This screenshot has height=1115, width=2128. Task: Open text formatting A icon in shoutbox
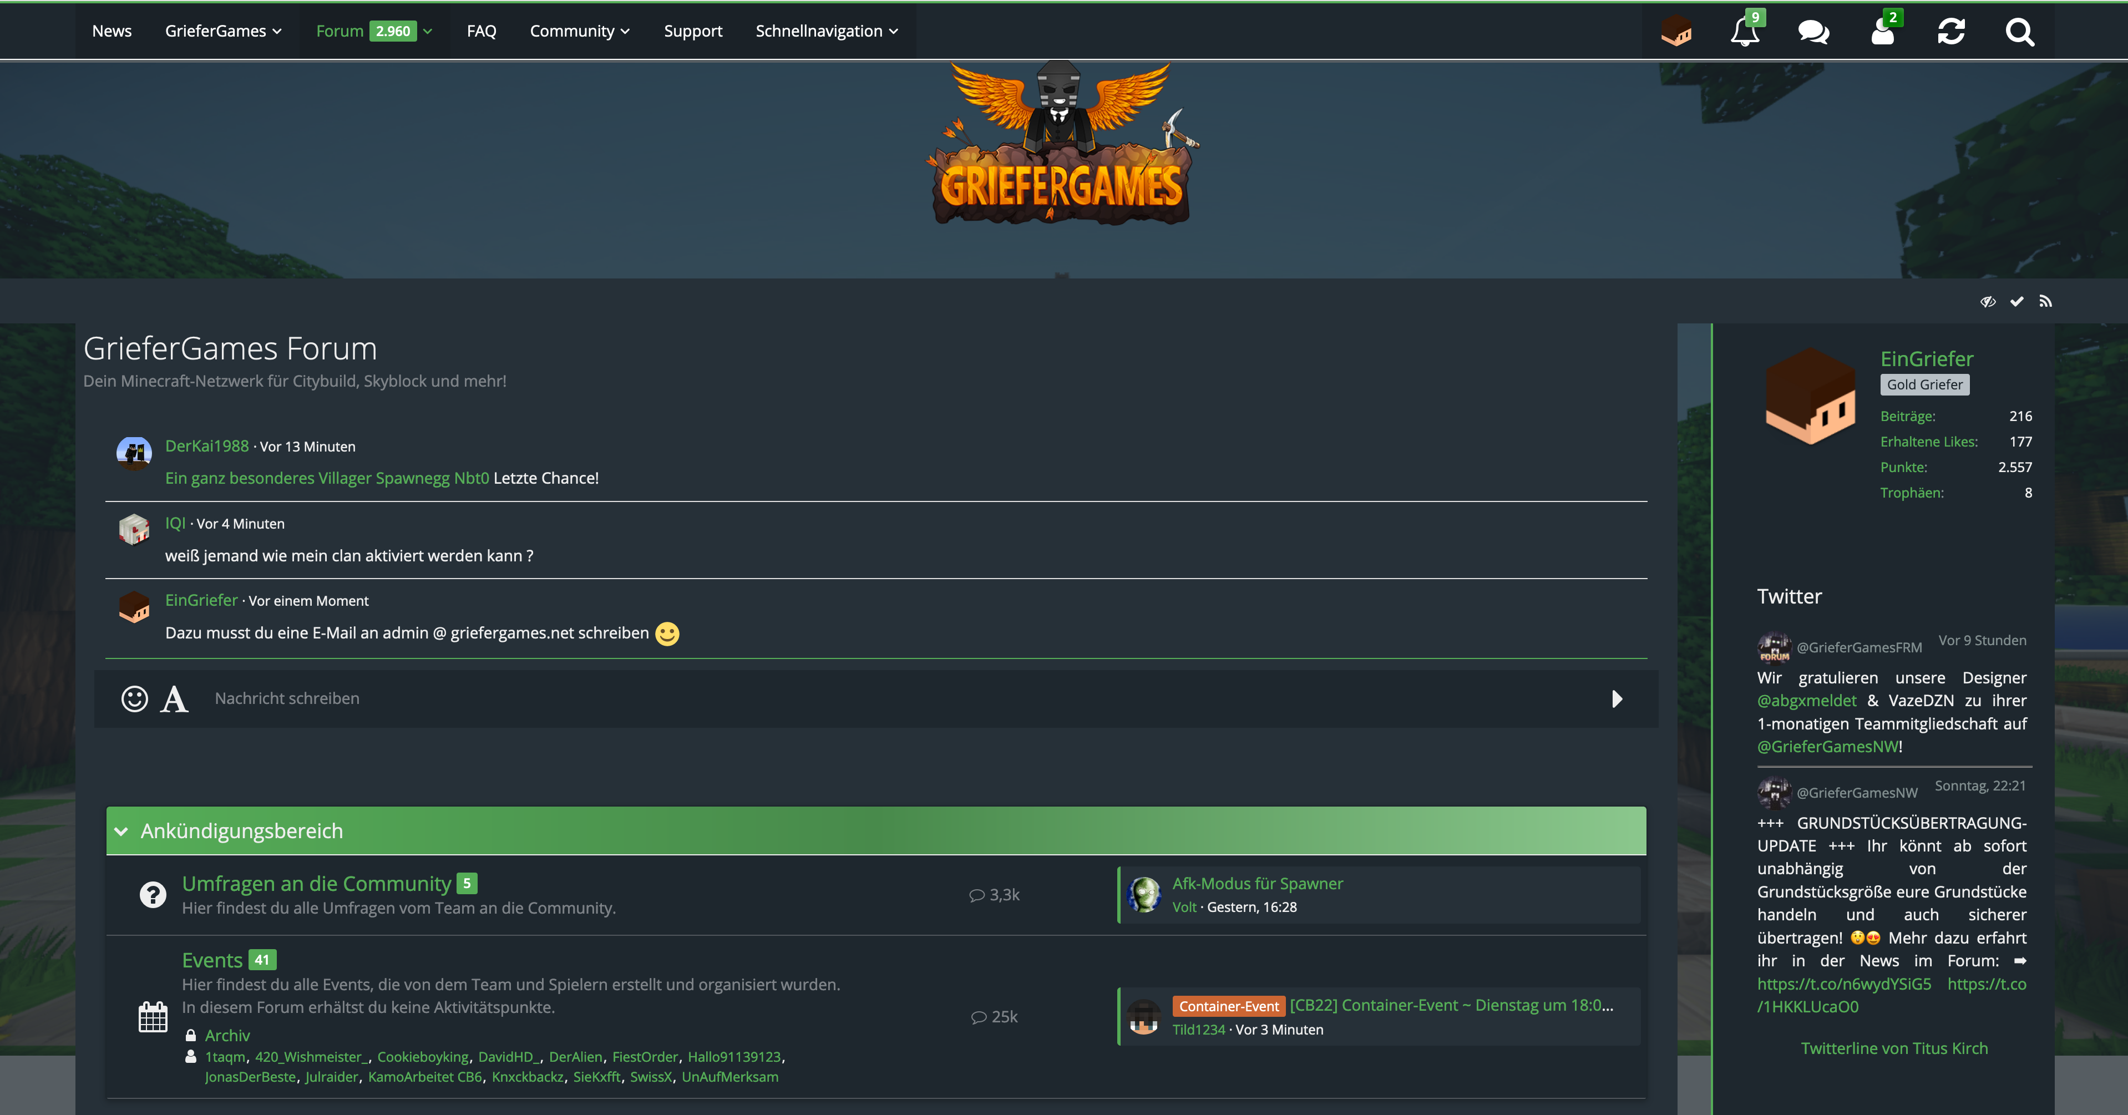click(x=174, y=699)
